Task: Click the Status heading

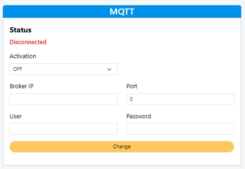Action: pos(21,30)
